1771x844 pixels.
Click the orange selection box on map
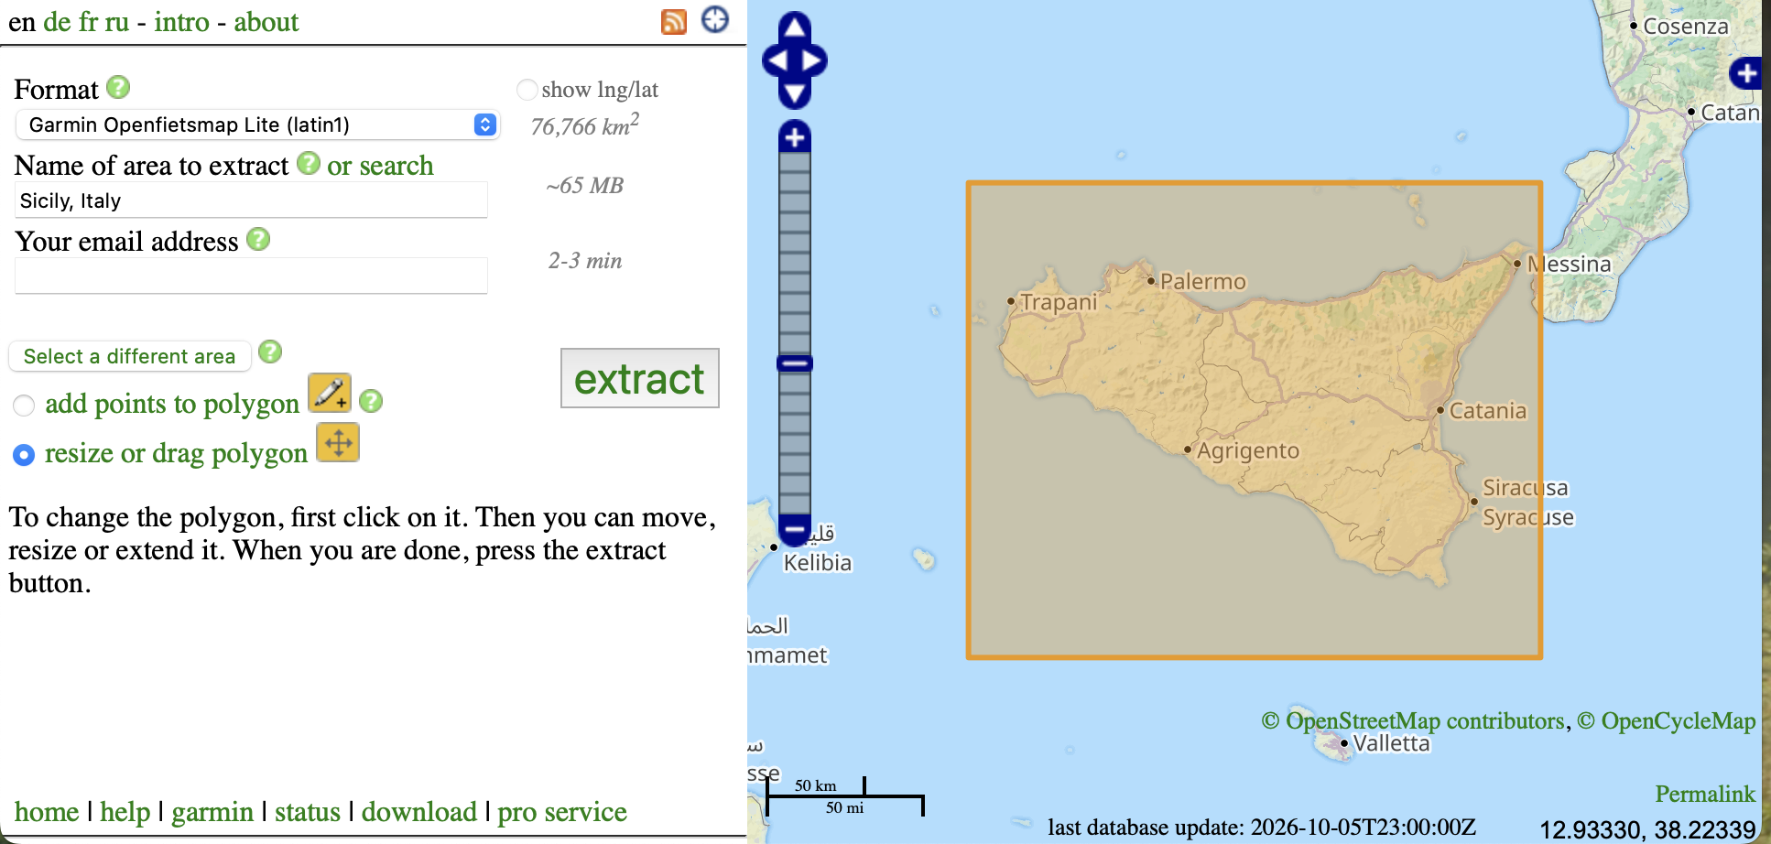point(1255,420)
